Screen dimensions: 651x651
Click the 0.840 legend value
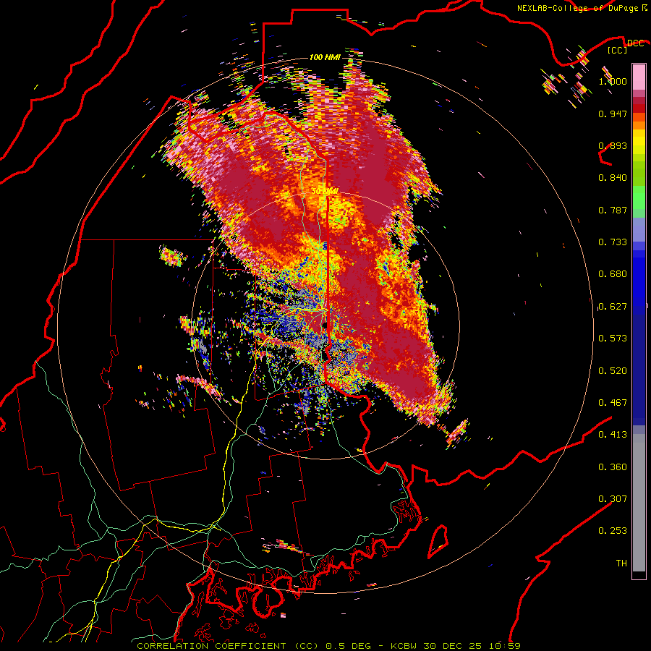coord(613,178)
